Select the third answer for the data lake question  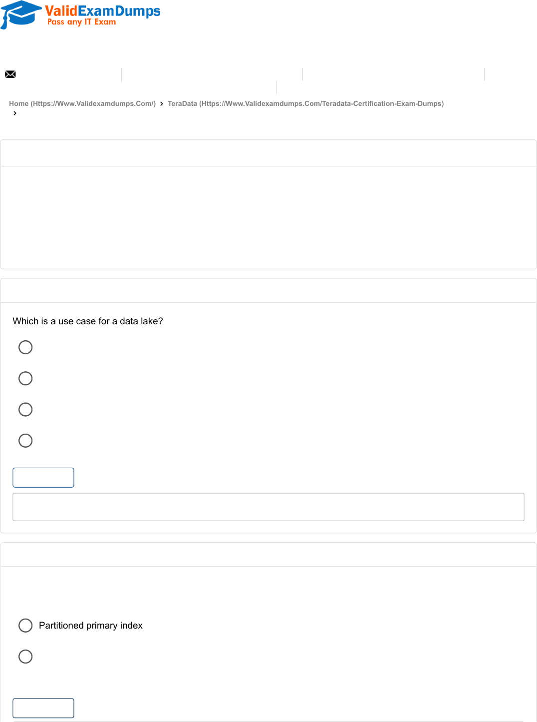tap(25, 410)
